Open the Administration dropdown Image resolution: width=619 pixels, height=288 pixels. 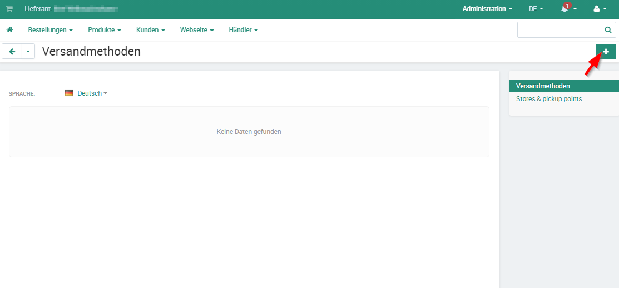tap(488, 9)
